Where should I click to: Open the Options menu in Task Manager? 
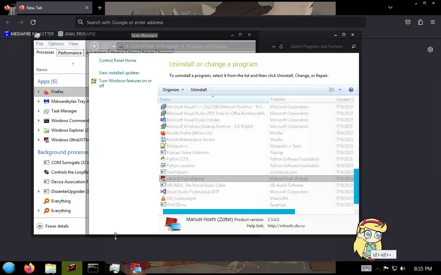tap(56, 44)
